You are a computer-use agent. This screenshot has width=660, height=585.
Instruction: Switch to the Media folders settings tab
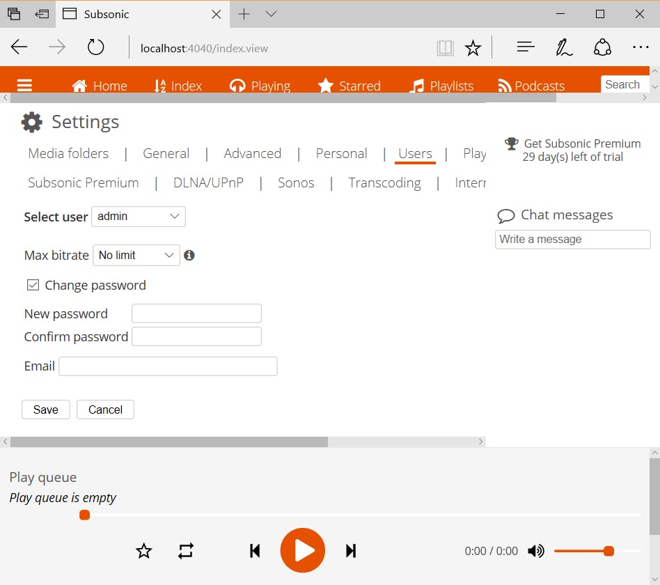(x=68, y=153)
